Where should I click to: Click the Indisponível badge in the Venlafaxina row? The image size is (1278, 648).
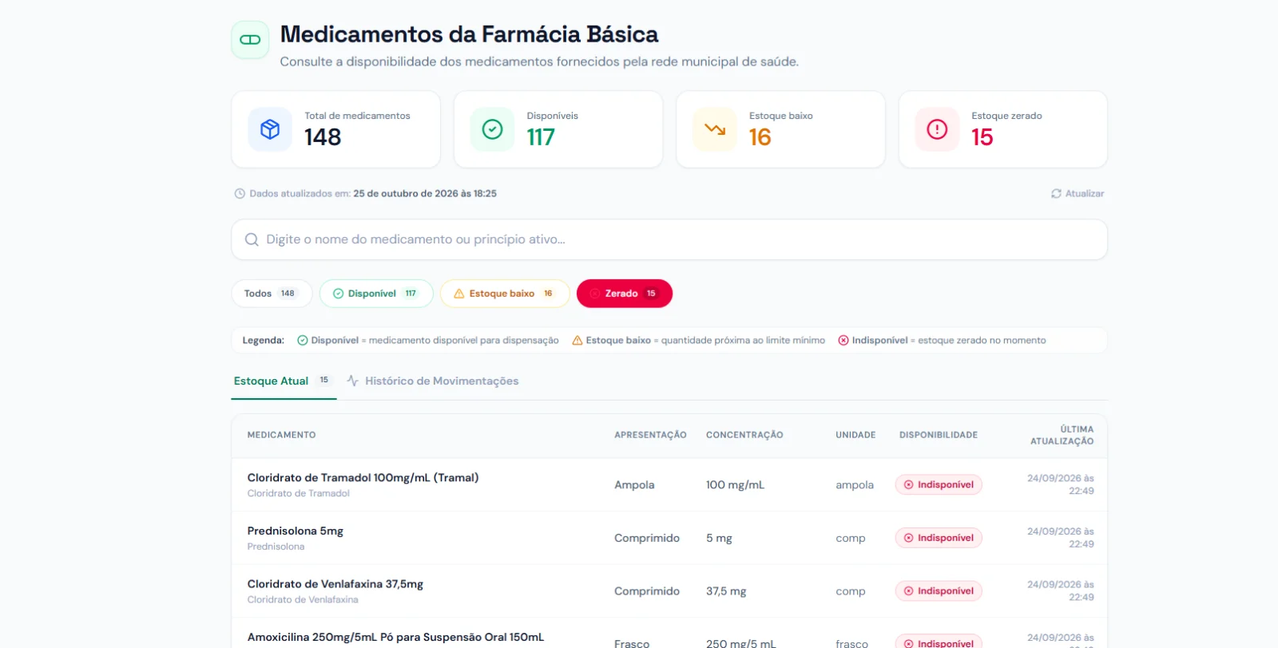[x=939, y=591]
